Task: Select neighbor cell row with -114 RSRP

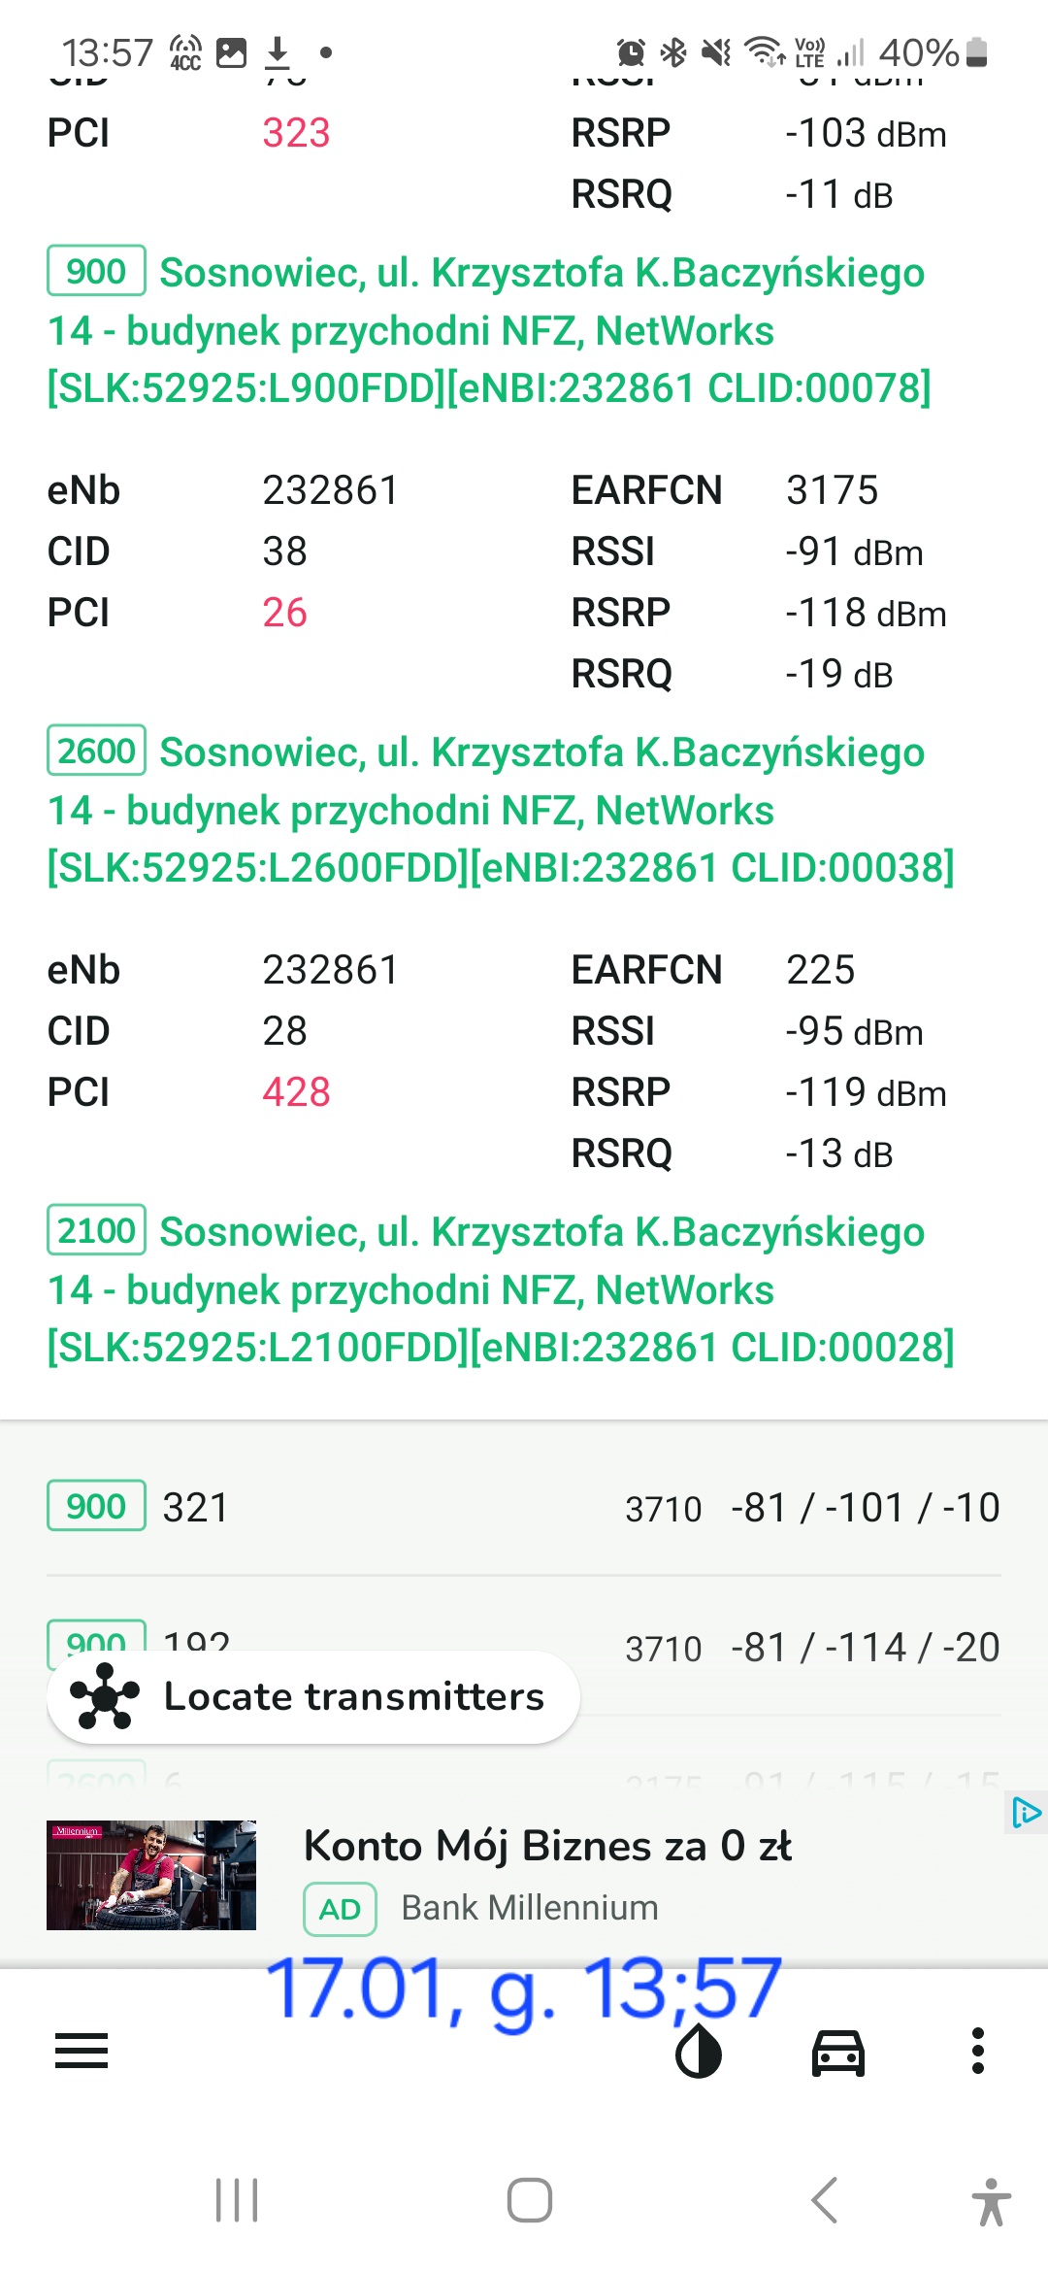Action: pyautogui.click(x=524, y=1647)
